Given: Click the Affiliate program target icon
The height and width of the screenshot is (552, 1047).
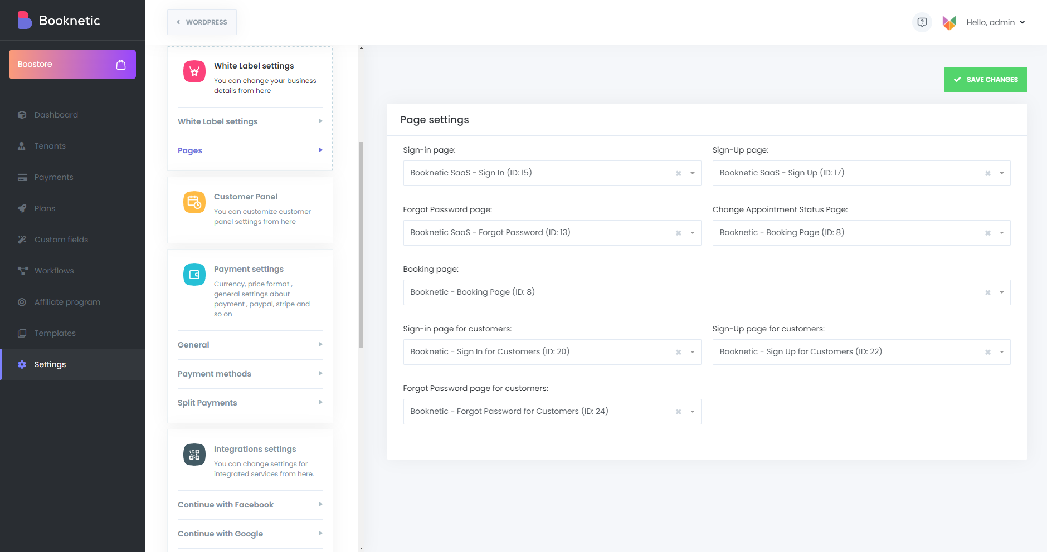Looking at the screenshot, I should pyautogui.click(x=22, y=302).
